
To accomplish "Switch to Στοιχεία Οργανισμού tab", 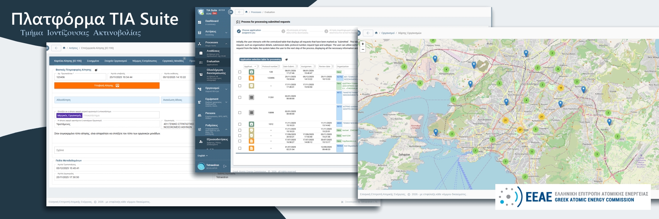I will click(116, 61).
